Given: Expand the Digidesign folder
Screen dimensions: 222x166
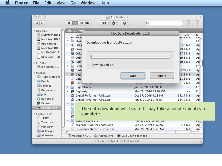Looking at the screenshot, I should point(68,91).
